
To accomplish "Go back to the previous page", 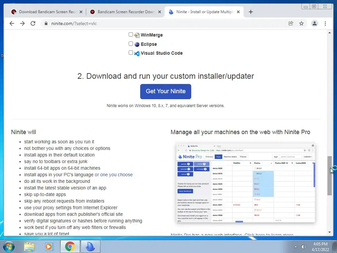I will [x=12, y=23].
